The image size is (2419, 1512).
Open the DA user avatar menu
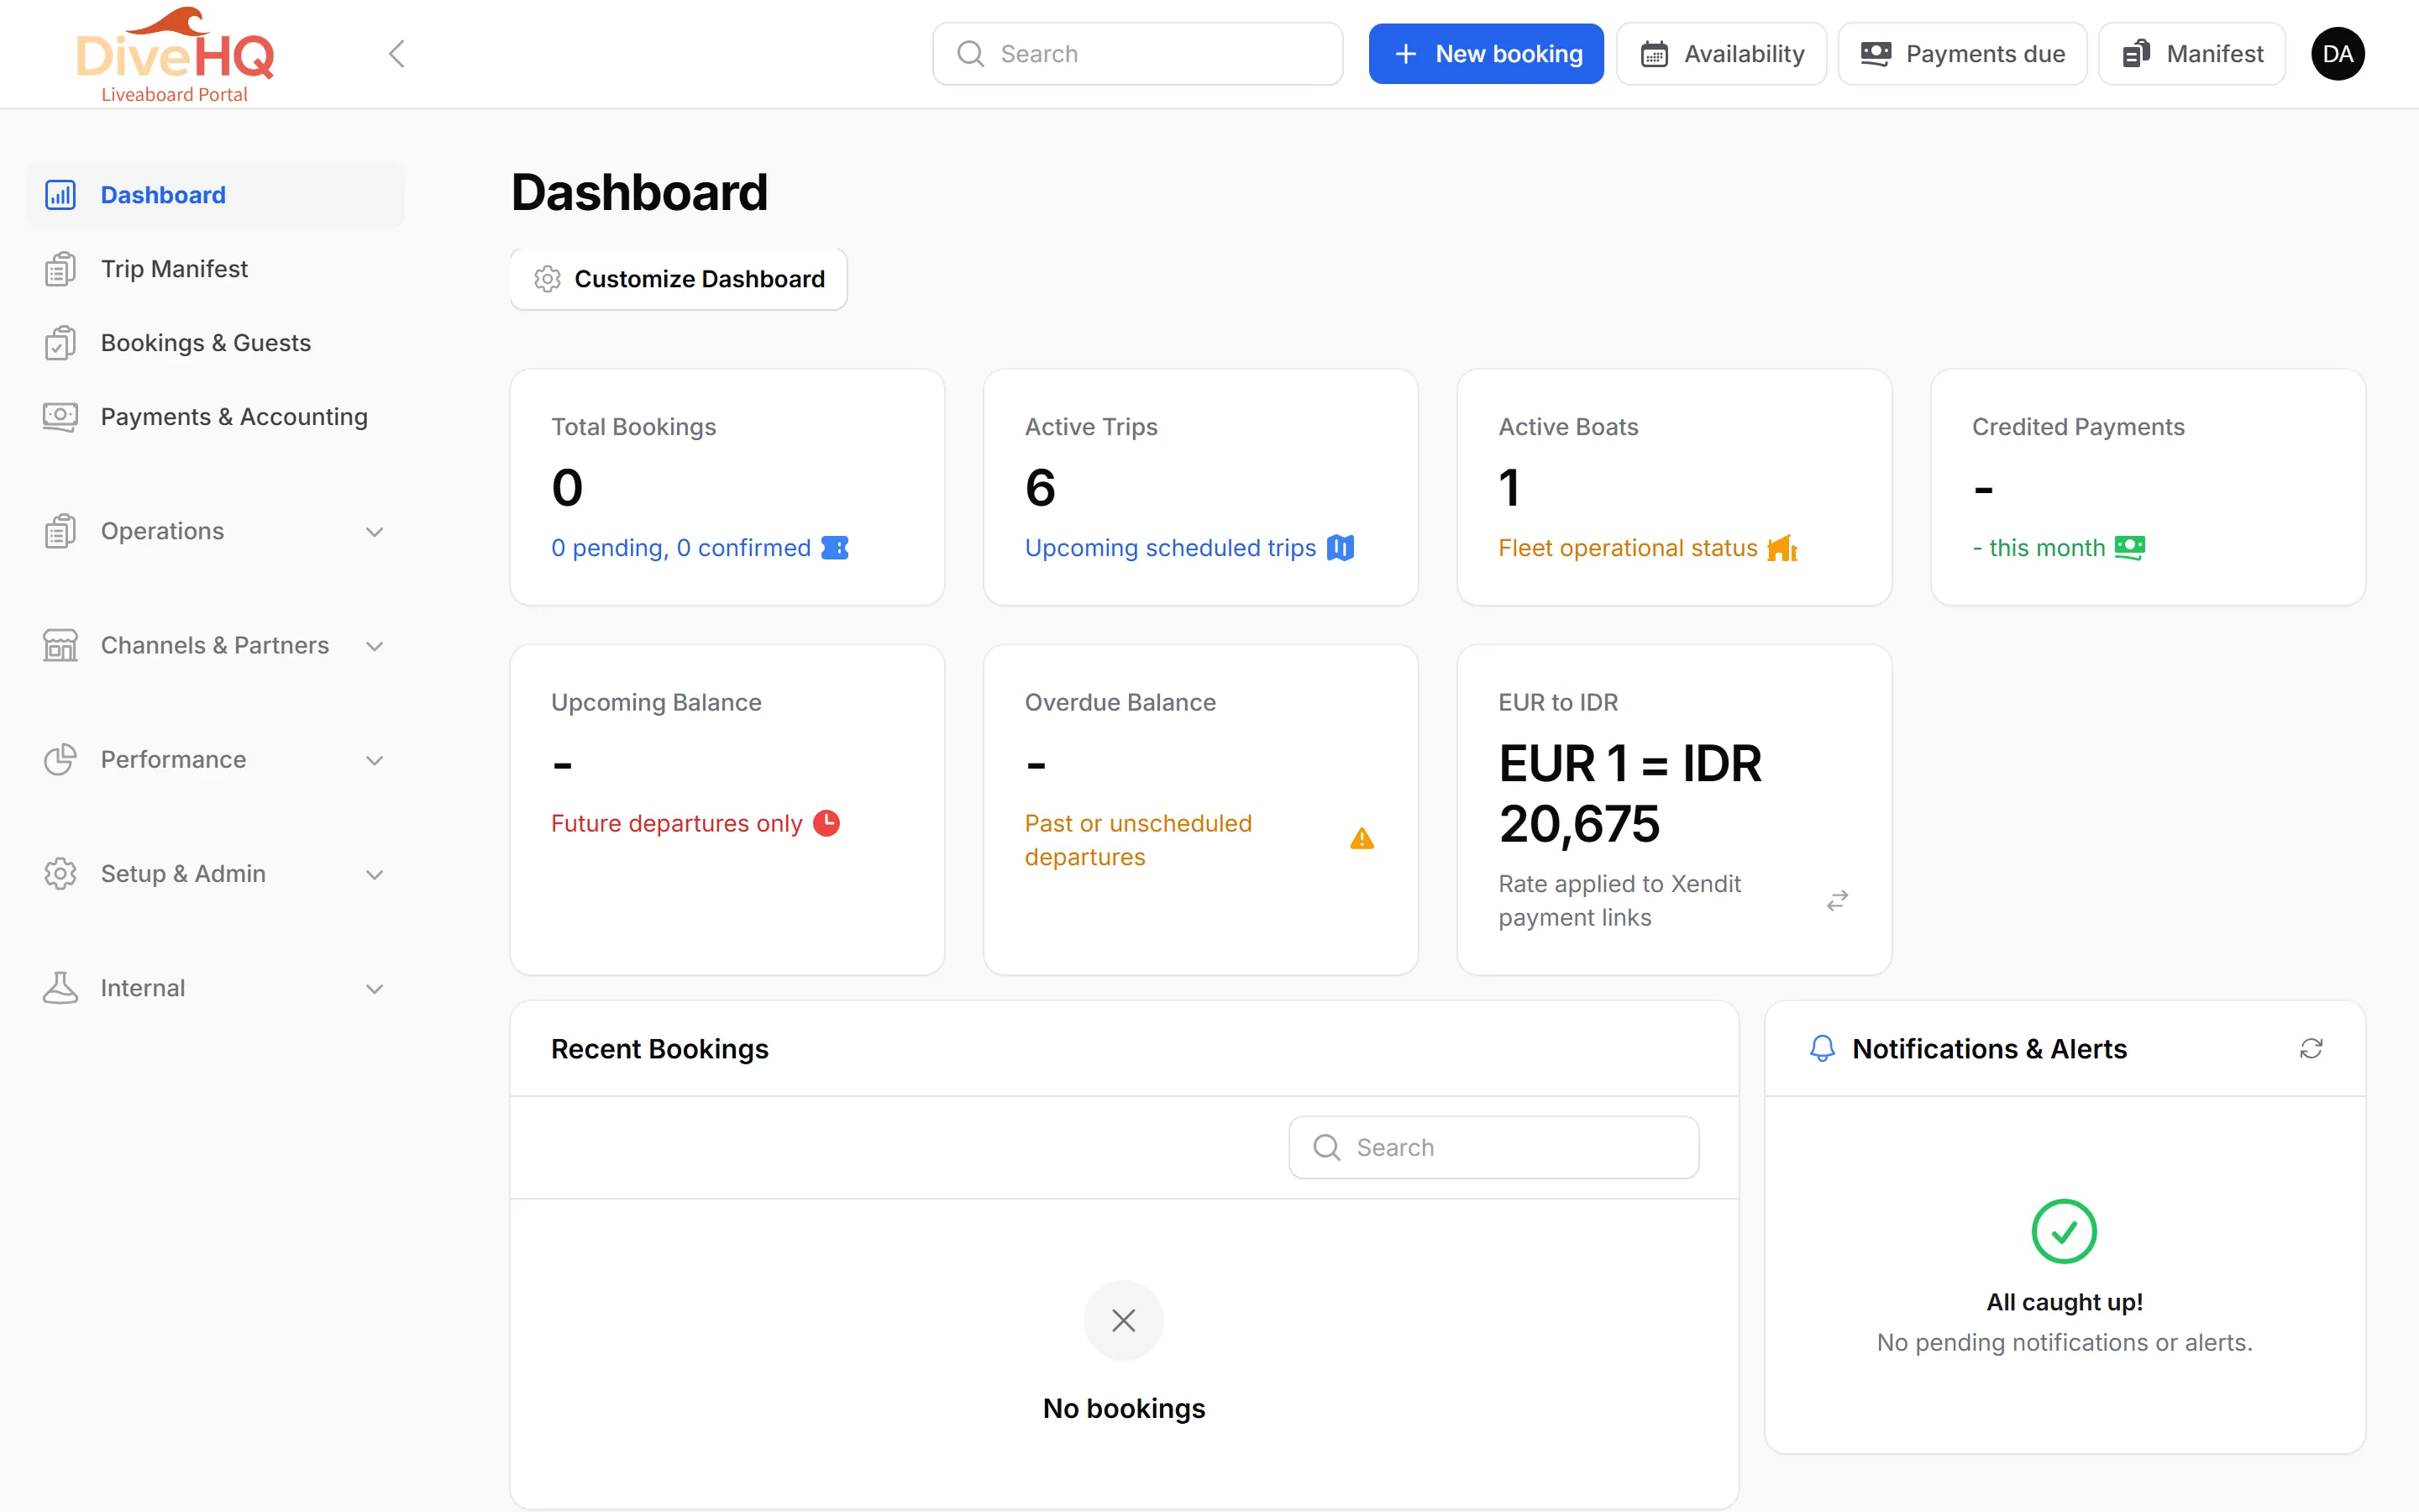(x=2337, y=54)
